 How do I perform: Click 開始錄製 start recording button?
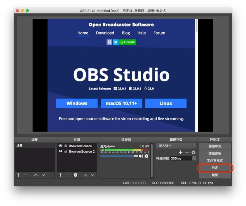click(x=215, y=153)
